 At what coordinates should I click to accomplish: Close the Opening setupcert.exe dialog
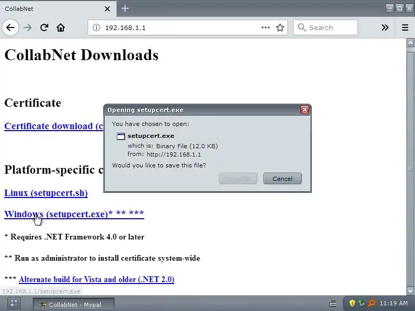click(305, 110)
